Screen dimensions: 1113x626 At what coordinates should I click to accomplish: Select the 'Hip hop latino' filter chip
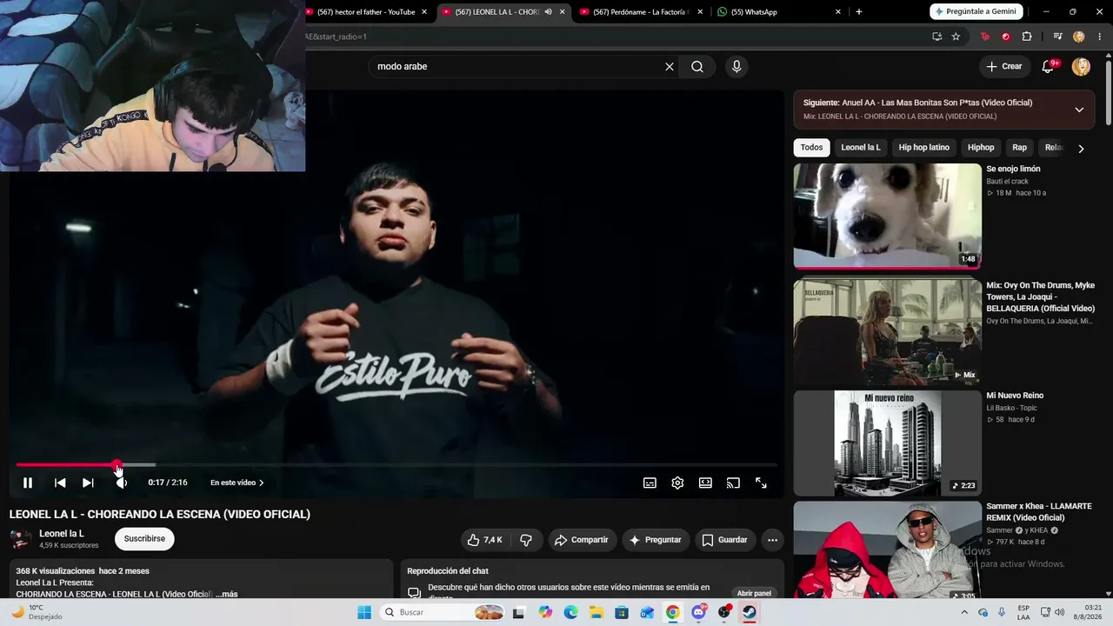[924, 148]
